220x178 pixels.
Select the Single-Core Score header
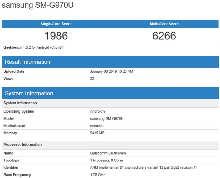56,24
